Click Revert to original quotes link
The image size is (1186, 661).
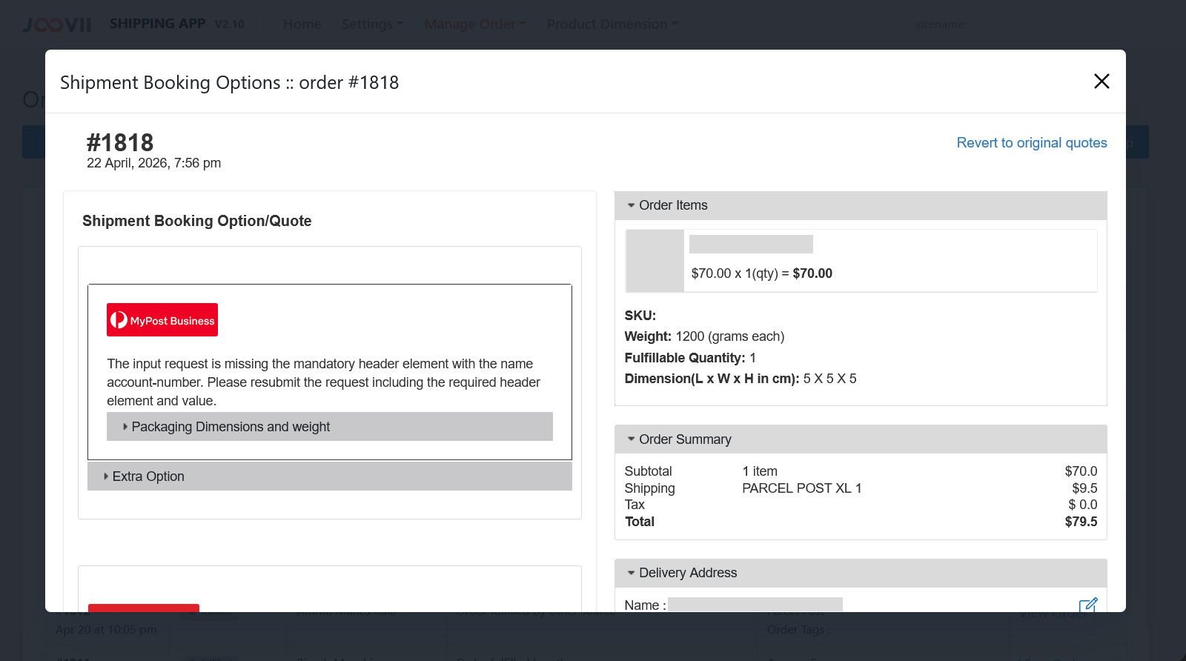pyautogui.click(x=1032, y=143)
